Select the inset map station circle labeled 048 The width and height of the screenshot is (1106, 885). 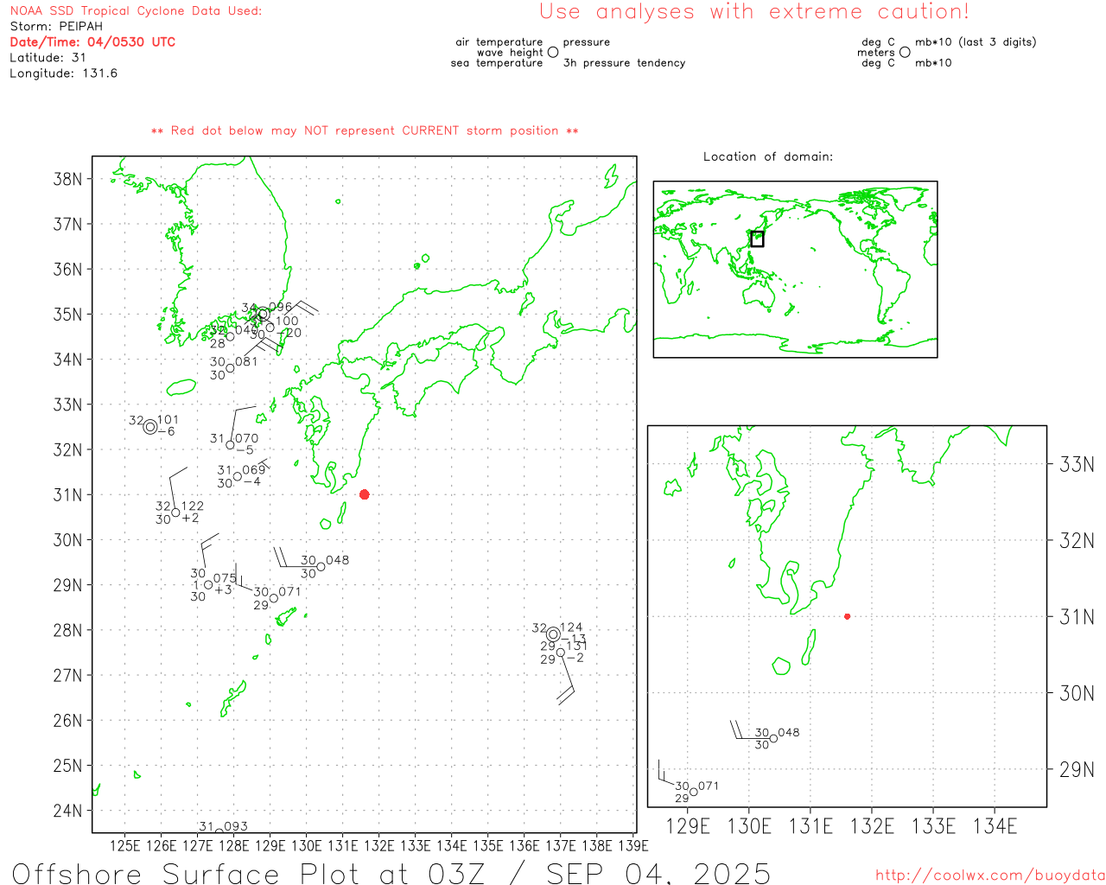pos(773,739)
